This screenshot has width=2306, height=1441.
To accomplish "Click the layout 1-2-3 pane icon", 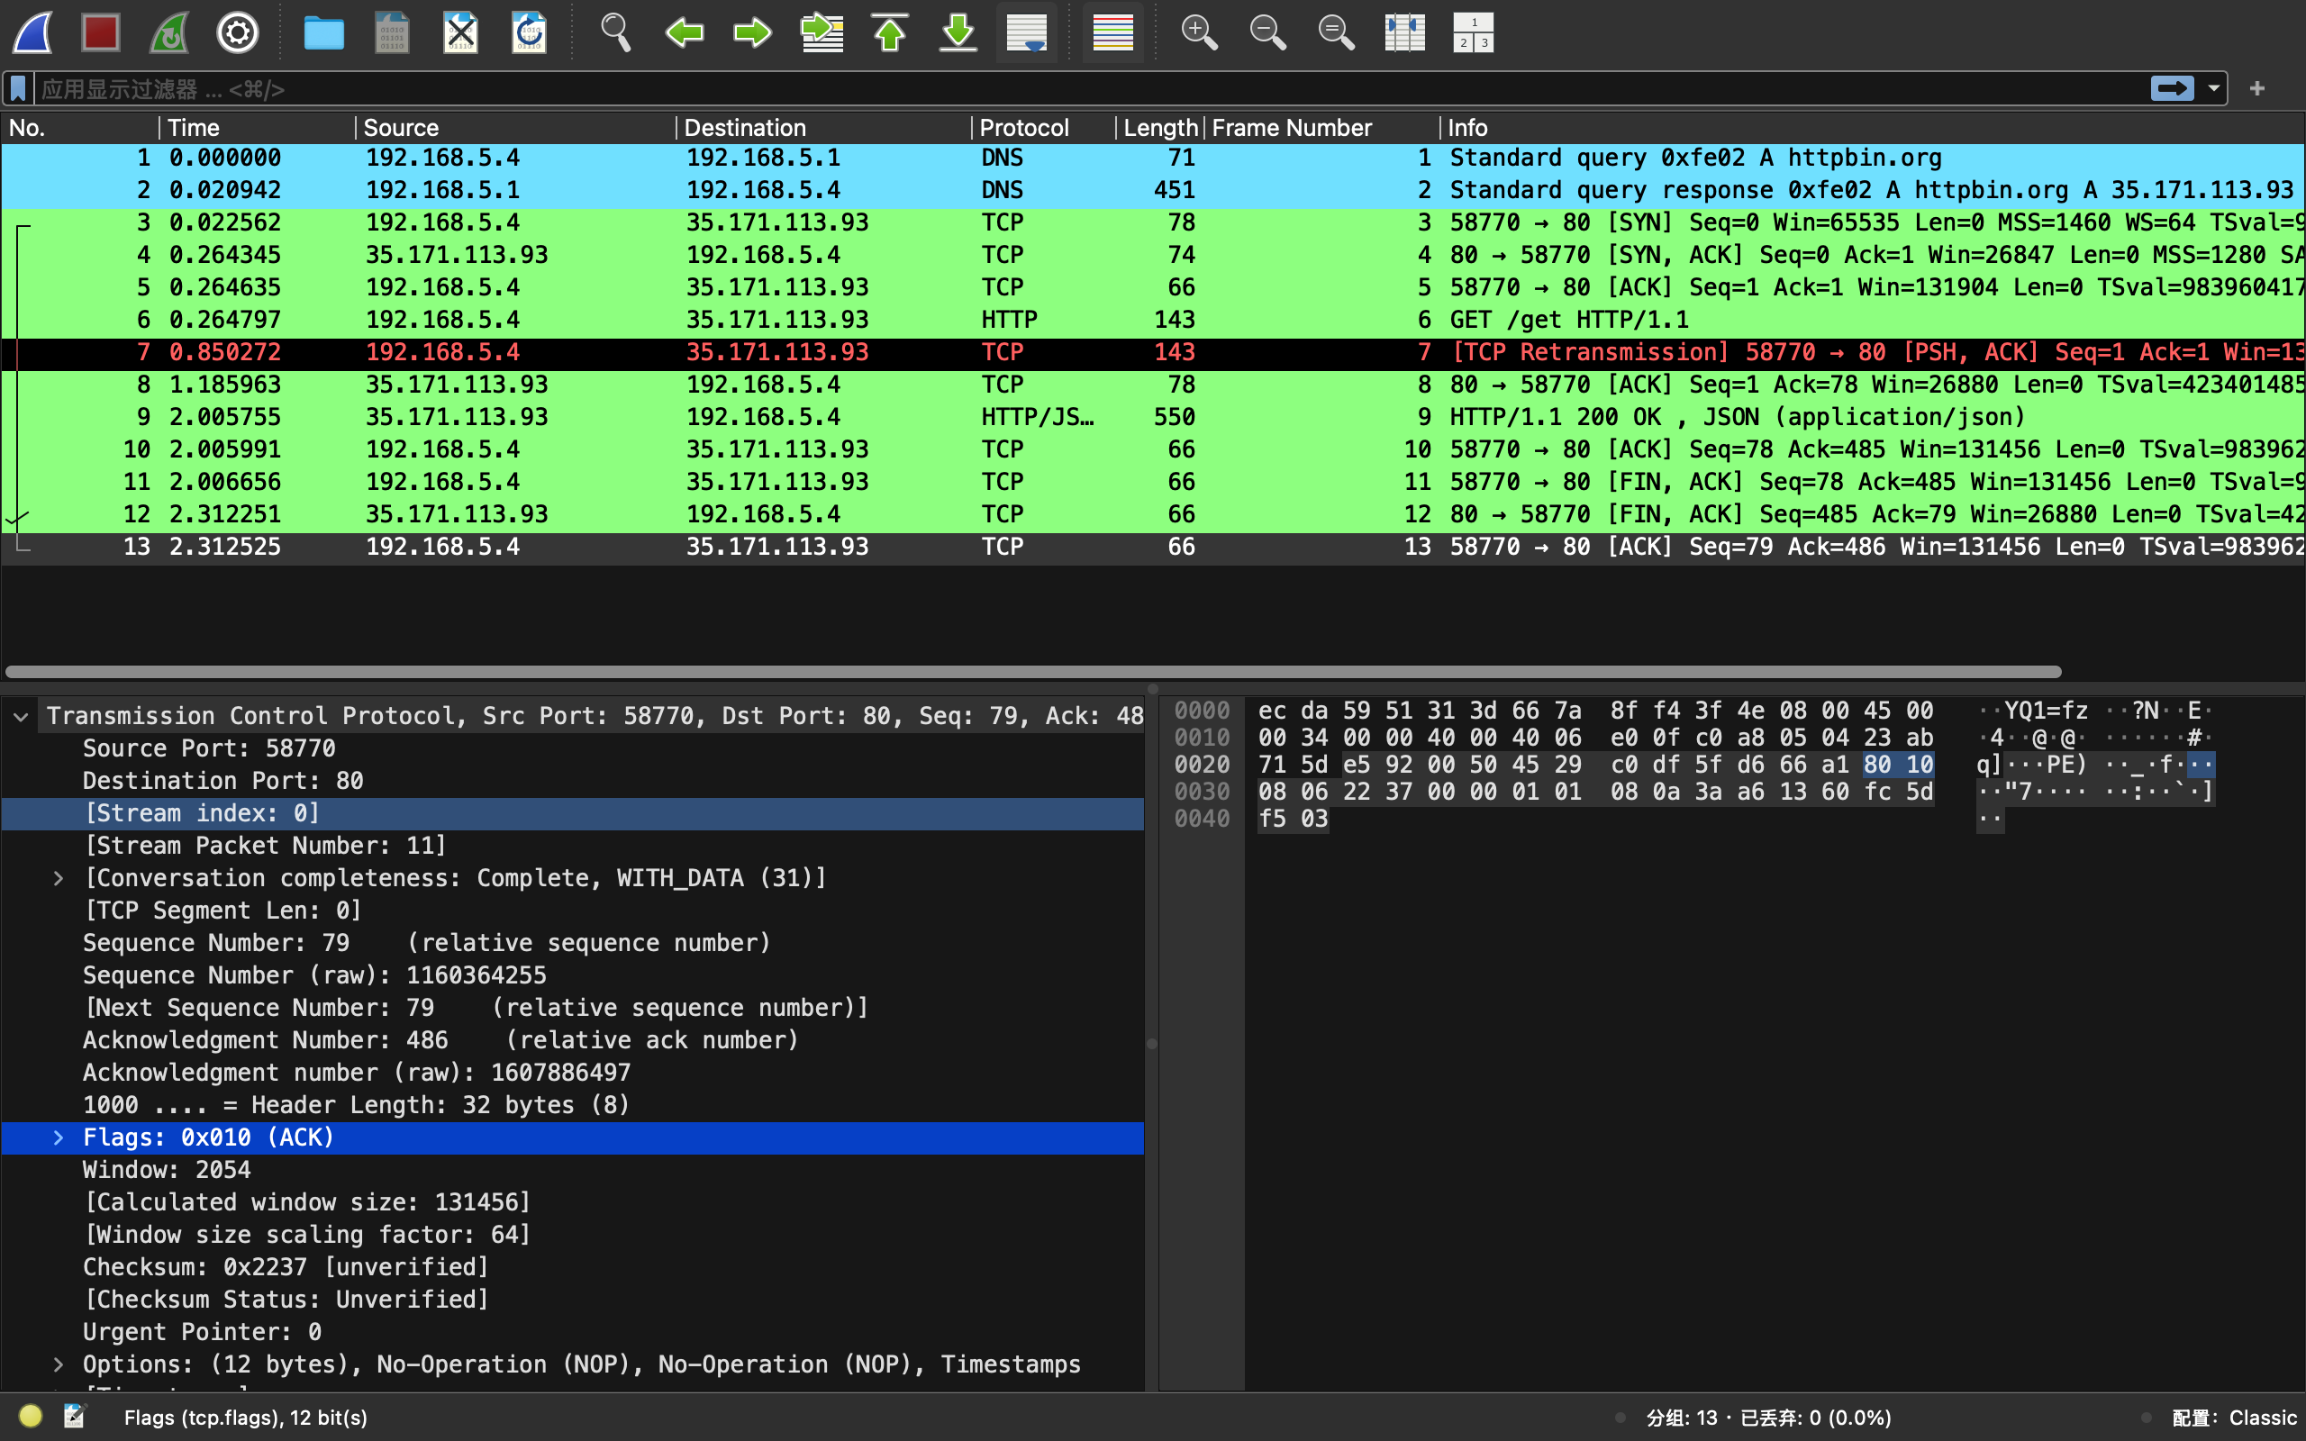I will (x=1473, y=32).
